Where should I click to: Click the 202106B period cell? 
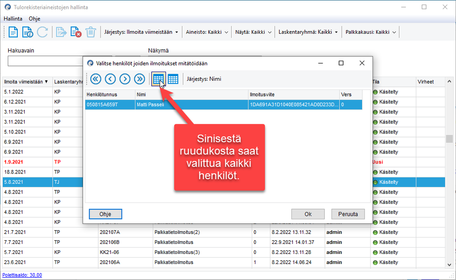125,242
